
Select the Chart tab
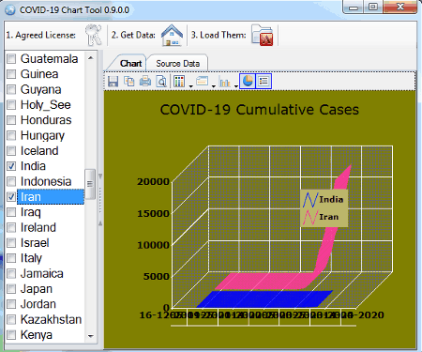[130, 64]
